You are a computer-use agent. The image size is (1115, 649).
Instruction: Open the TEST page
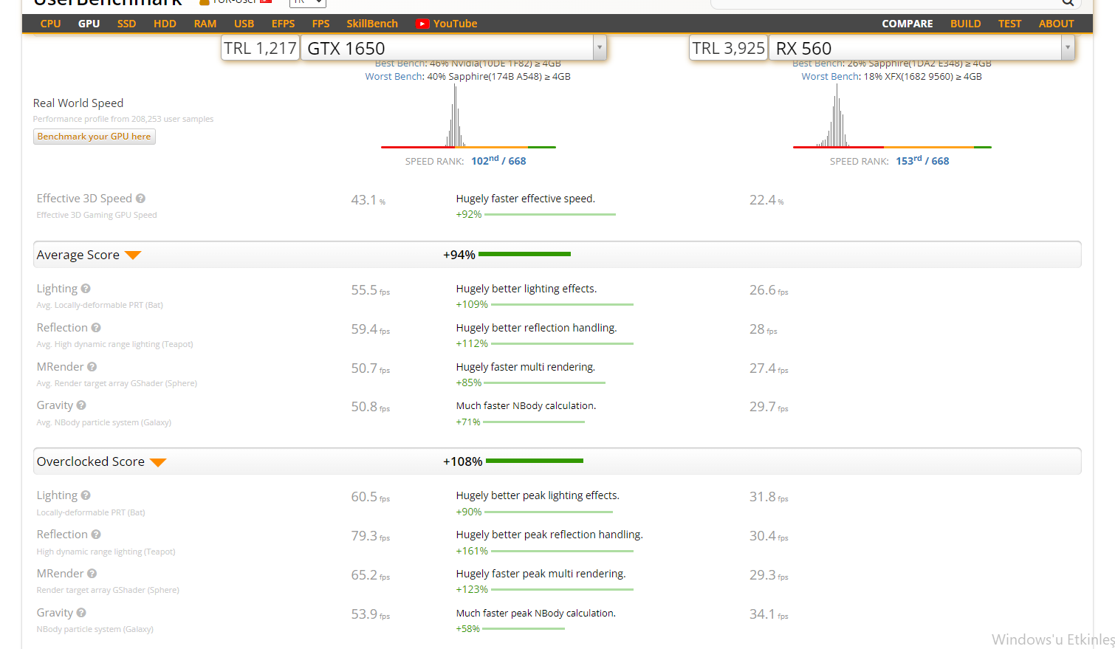coord(1010,24)
